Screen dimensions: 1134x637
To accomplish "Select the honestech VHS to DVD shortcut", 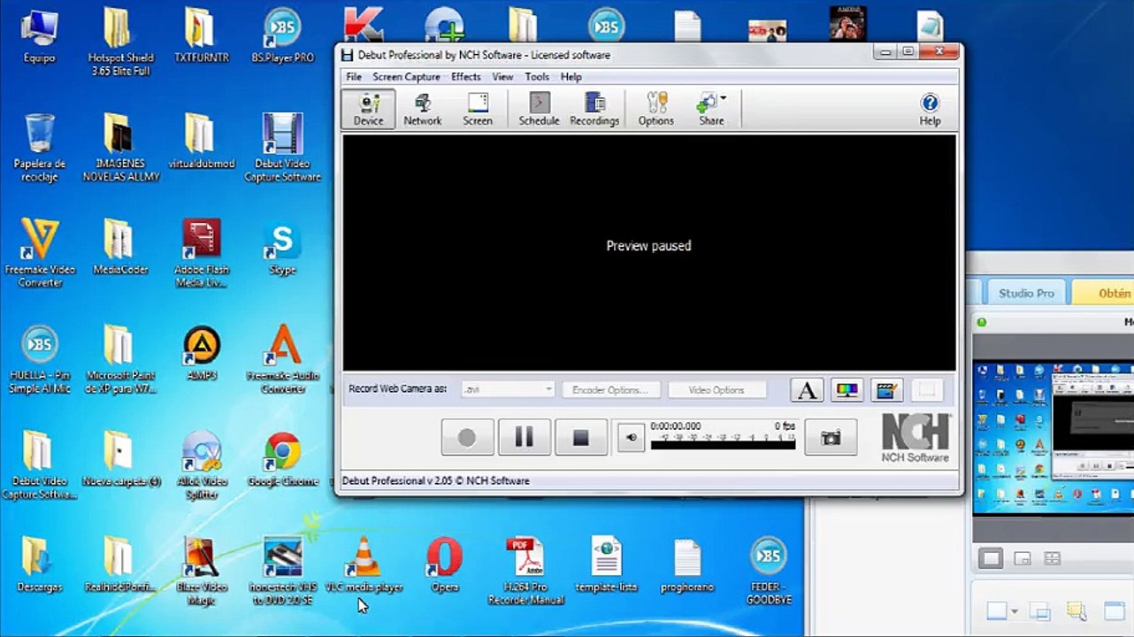I will (x=282, y=572).
